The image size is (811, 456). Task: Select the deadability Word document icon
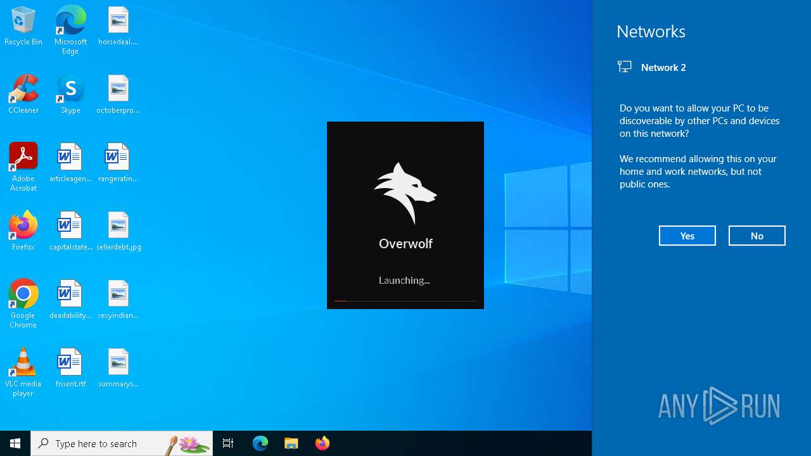(70, 300)
